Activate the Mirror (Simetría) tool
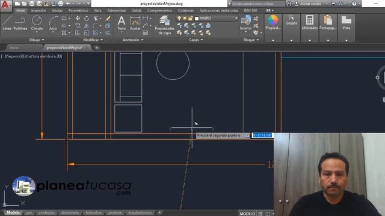Image resolution: width=385 pixels, height=216 pixels. pyautogui.click(x=87, y=25)
